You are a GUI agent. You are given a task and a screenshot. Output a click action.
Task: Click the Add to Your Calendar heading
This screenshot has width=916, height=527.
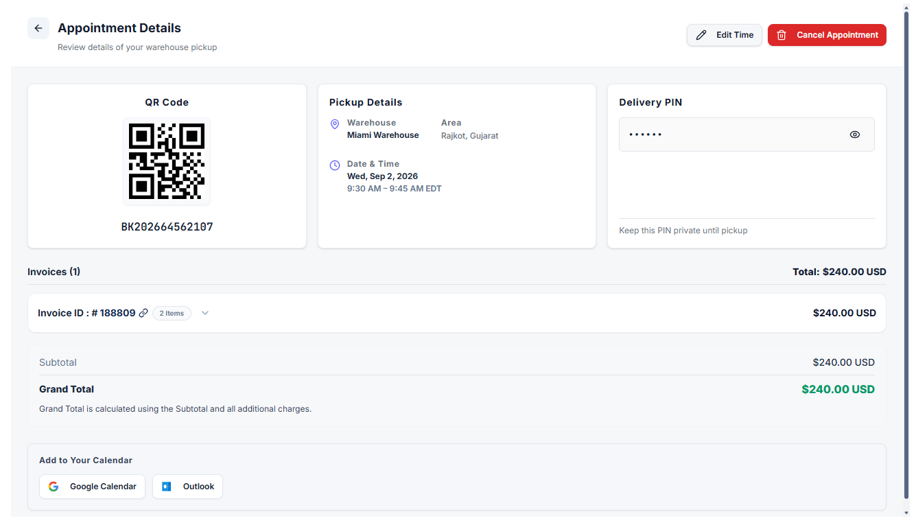pyautogui.click(x=86, y=460)
